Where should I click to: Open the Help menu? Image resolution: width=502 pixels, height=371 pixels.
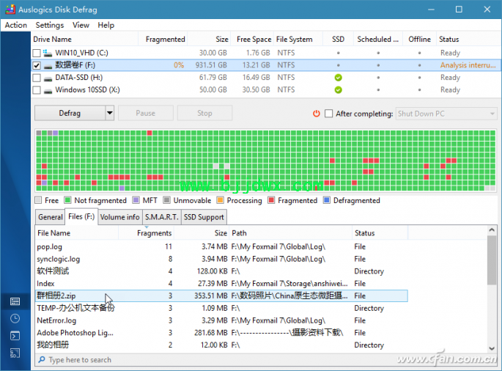tap(106, 25)
